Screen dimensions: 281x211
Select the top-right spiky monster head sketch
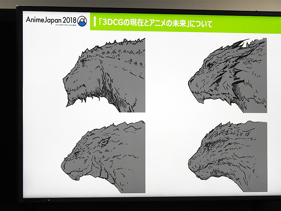pos(228,75)
